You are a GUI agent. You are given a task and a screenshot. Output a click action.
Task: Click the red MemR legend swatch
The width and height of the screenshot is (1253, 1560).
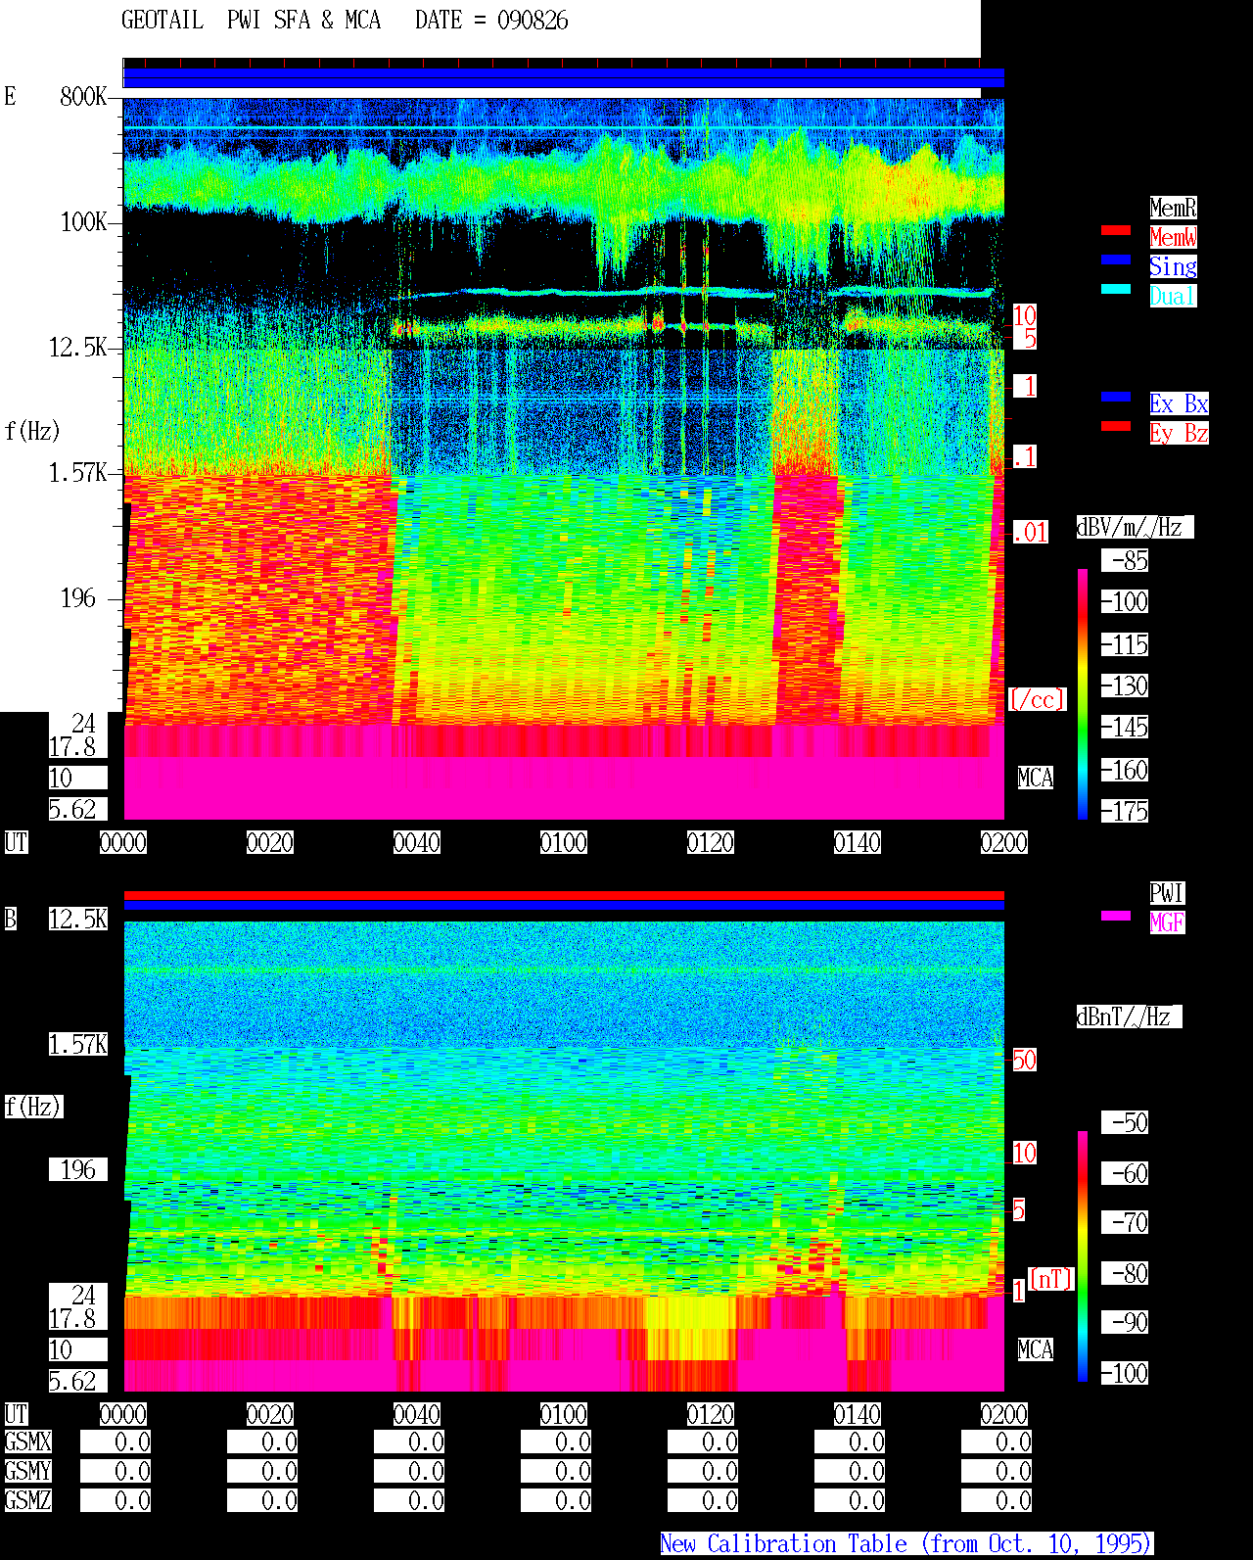click(1116, 230)
